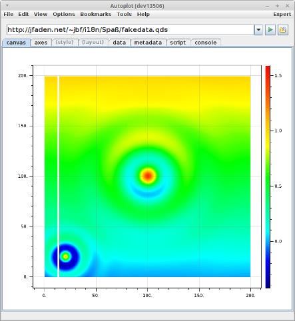Switch to the (layout) tab
The height and width of the screenshot is (321, 295).
tap(93, 42)
